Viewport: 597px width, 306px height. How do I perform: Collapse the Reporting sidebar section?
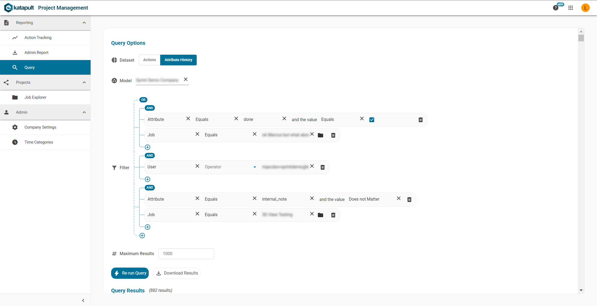[84, 23]
